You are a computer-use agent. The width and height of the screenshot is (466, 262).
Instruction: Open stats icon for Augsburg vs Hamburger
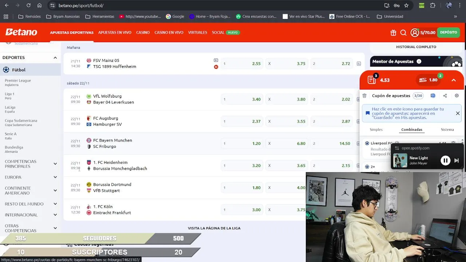pyautogui.click(x=359, y=122)
